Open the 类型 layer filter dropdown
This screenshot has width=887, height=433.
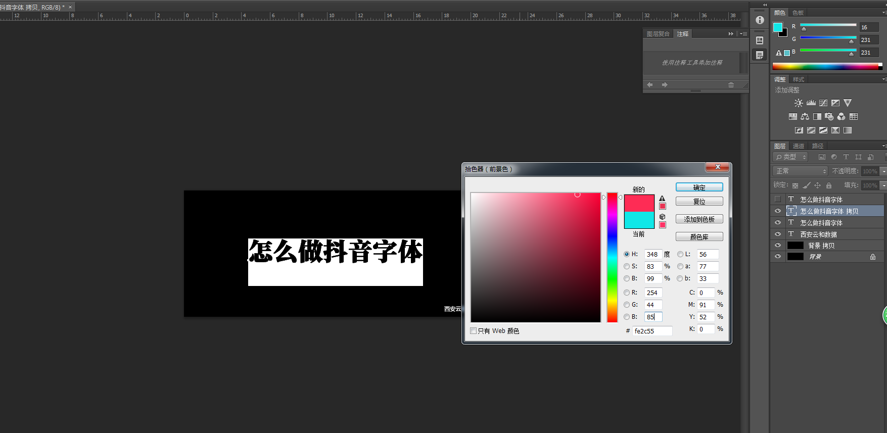coord(790,157)
